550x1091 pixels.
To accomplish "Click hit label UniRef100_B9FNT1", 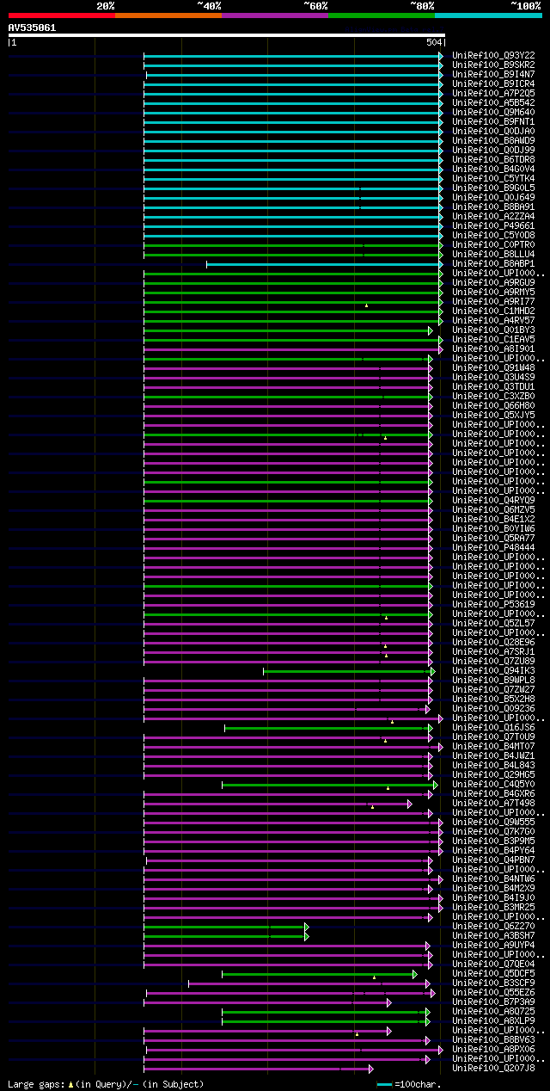I will (493, 121).
